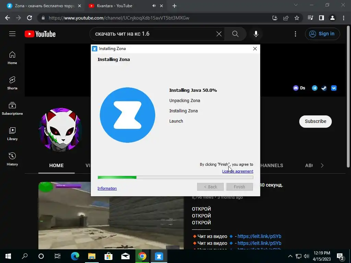Open License agreement link in installer
The image size is (351, 263).
(238, 171)
